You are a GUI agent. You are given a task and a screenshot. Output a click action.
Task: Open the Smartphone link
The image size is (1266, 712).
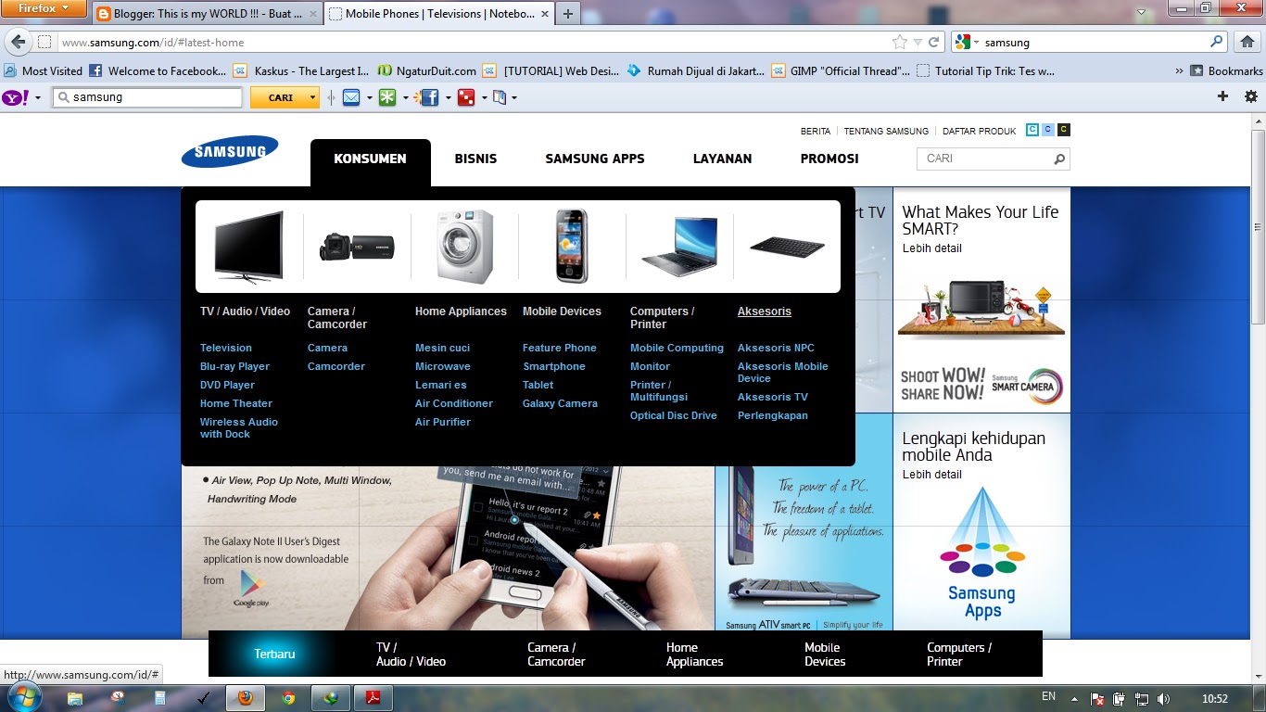[x=554, y=366]
